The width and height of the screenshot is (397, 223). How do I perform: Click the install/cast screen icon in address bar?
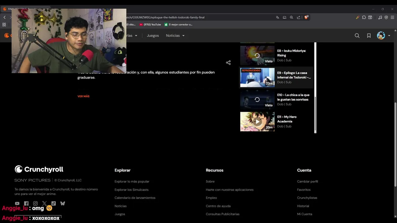284,17
